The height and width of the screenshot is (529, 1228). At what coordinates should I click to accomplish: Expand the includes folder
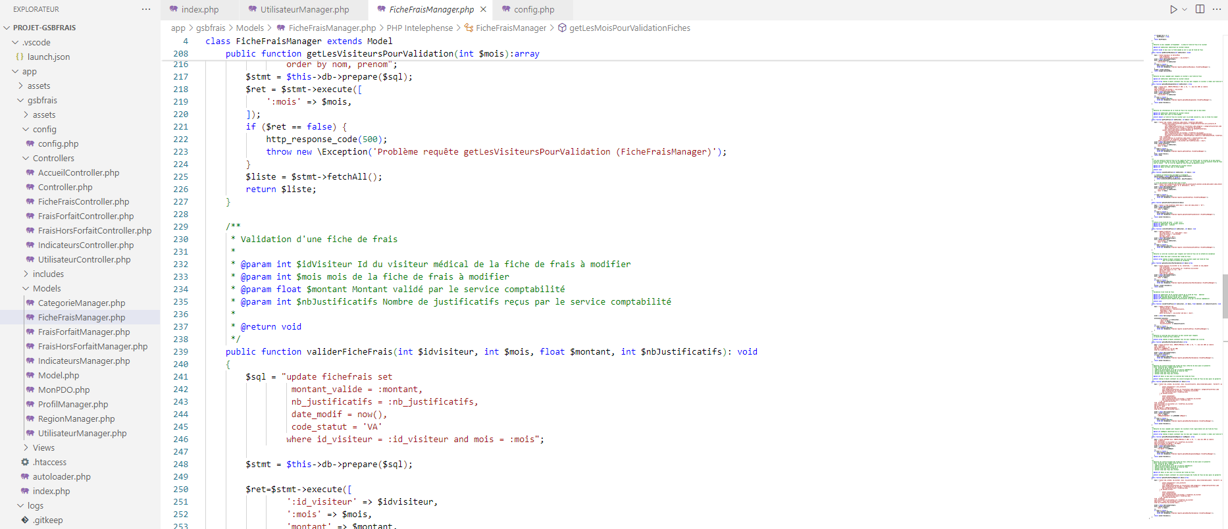coord(48,274)
